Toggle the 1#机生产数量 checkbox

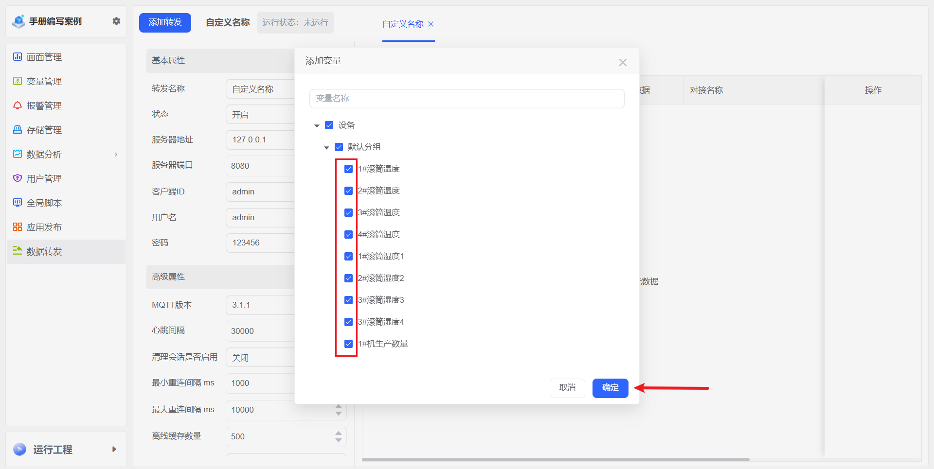pos(348,344)
